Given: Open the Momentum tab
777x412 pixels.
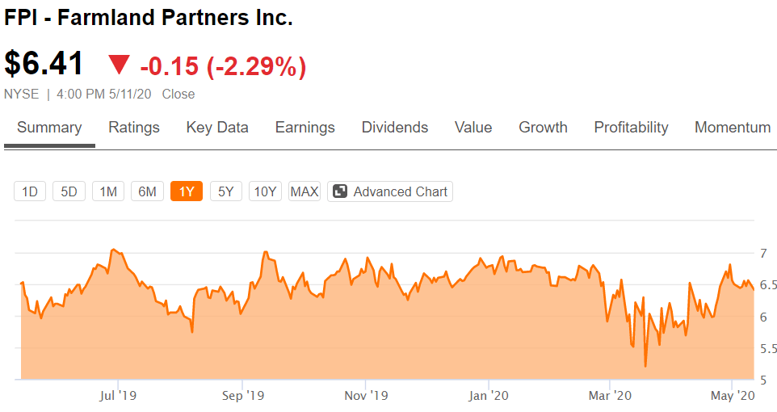Looking at the screenshot, I should coord(733,128).
